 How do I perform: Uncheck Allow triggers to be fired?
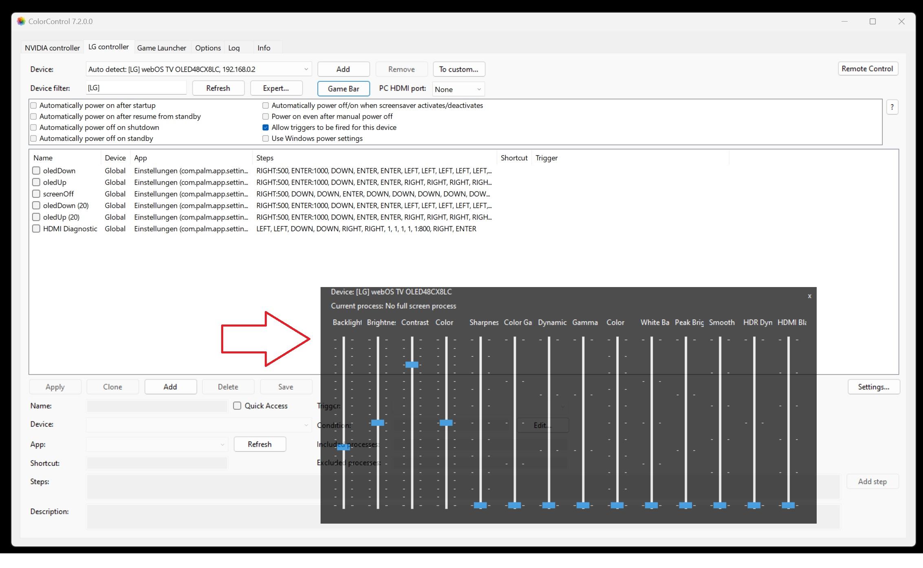[266, 127]
